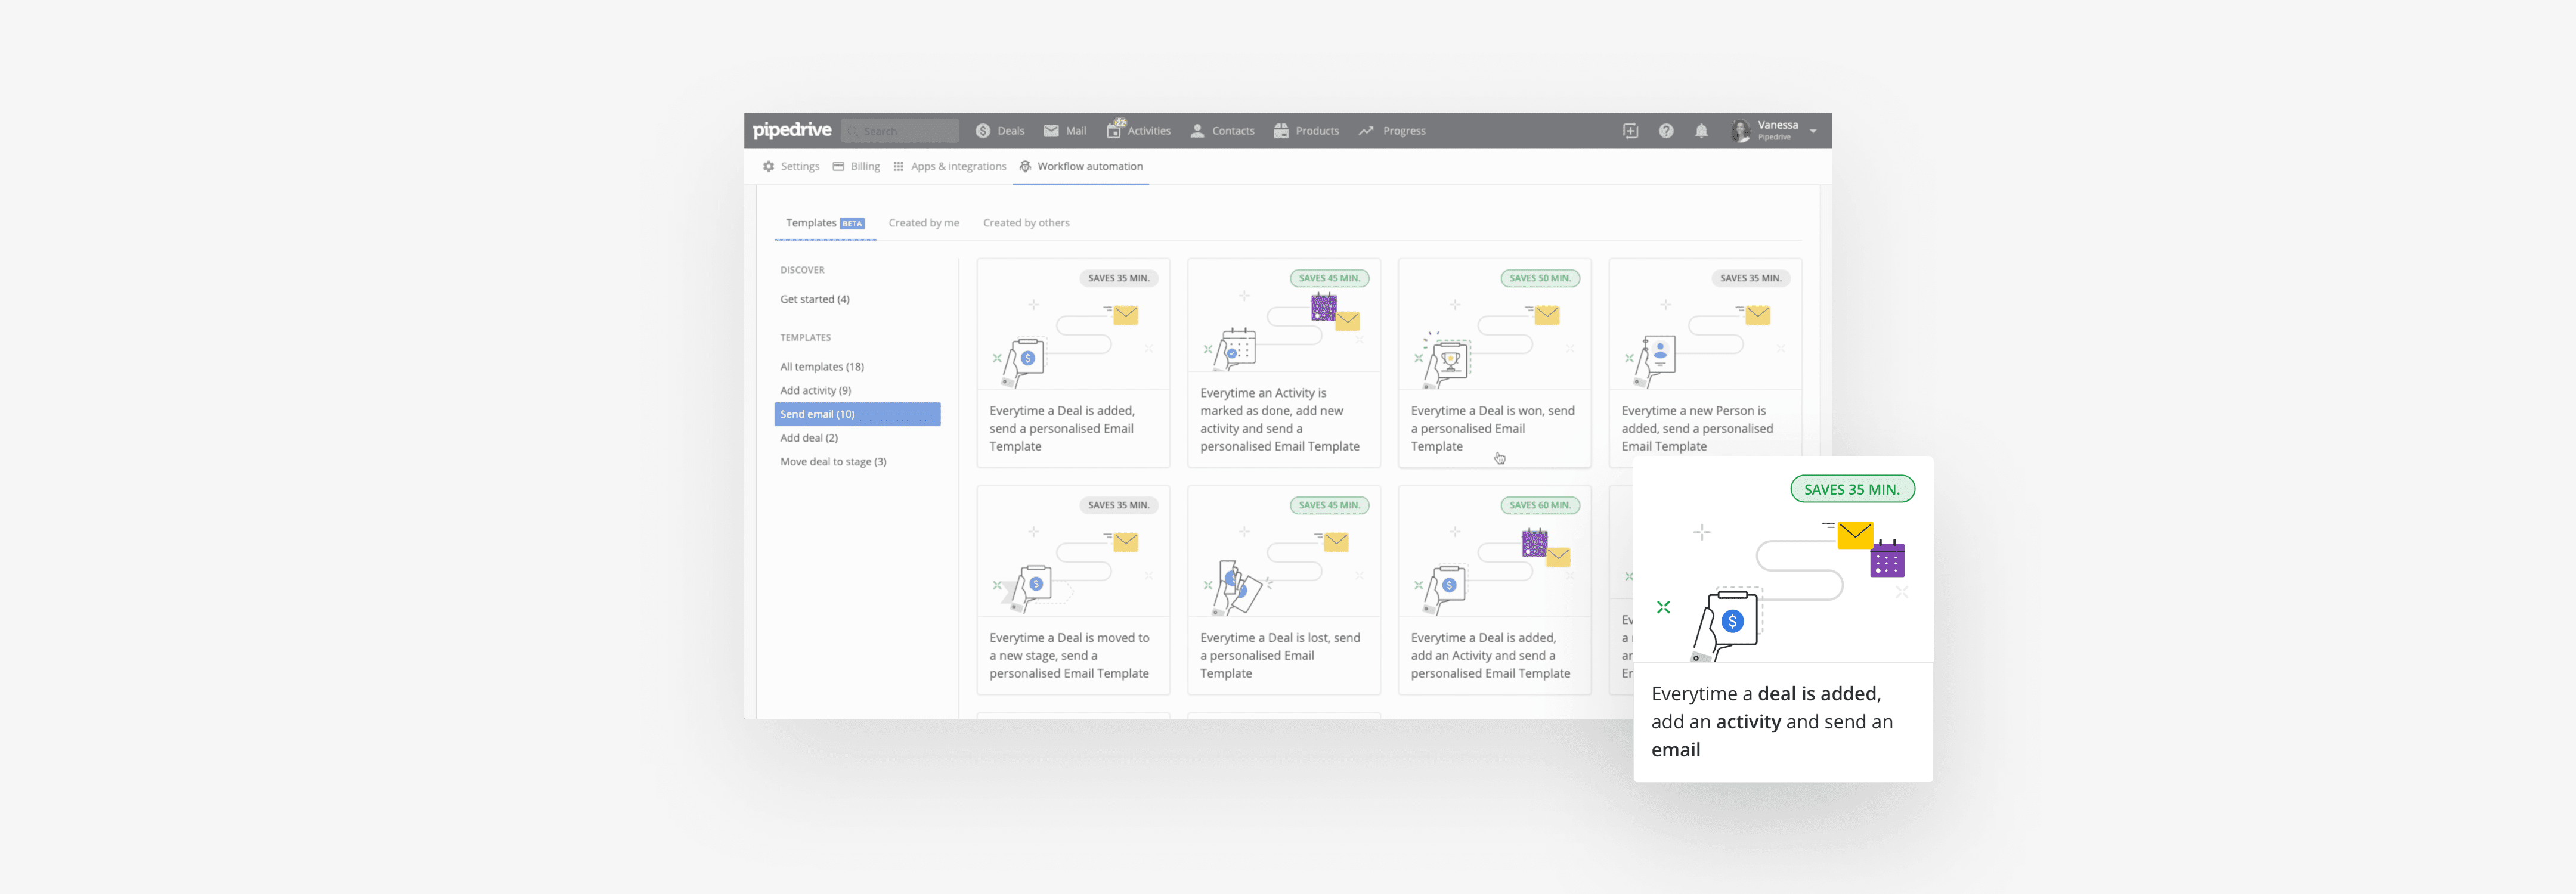
Task: Click the Pipedrive logo
Action: point(791,130)
